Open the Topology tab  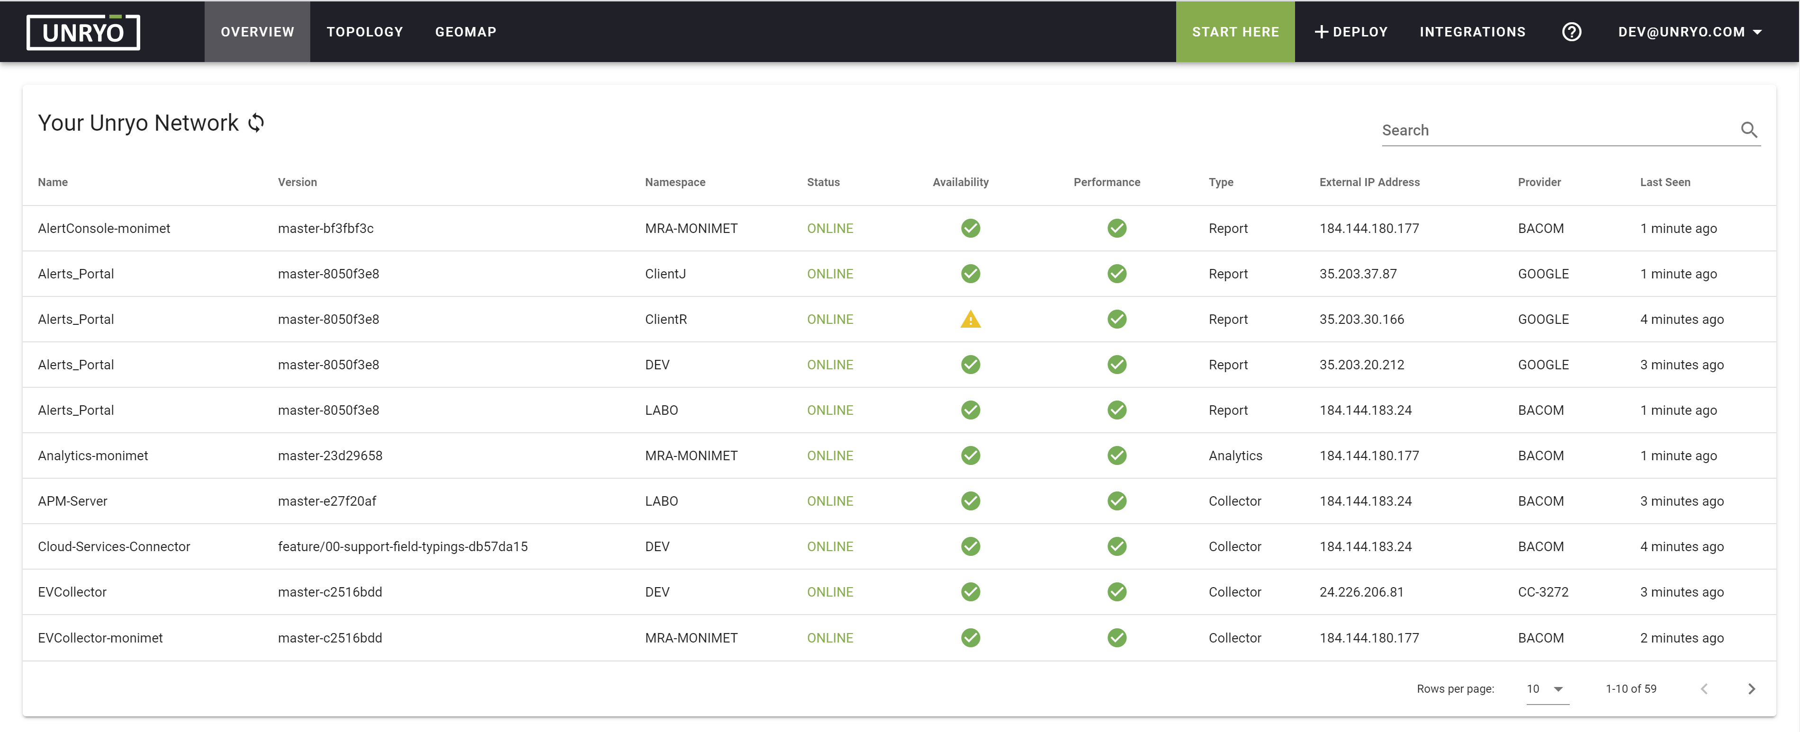[365, 32]
